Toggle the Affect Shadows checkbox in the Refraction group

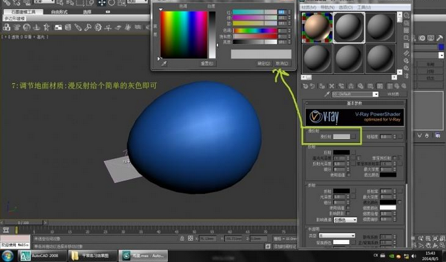click(x=348, y=213)
